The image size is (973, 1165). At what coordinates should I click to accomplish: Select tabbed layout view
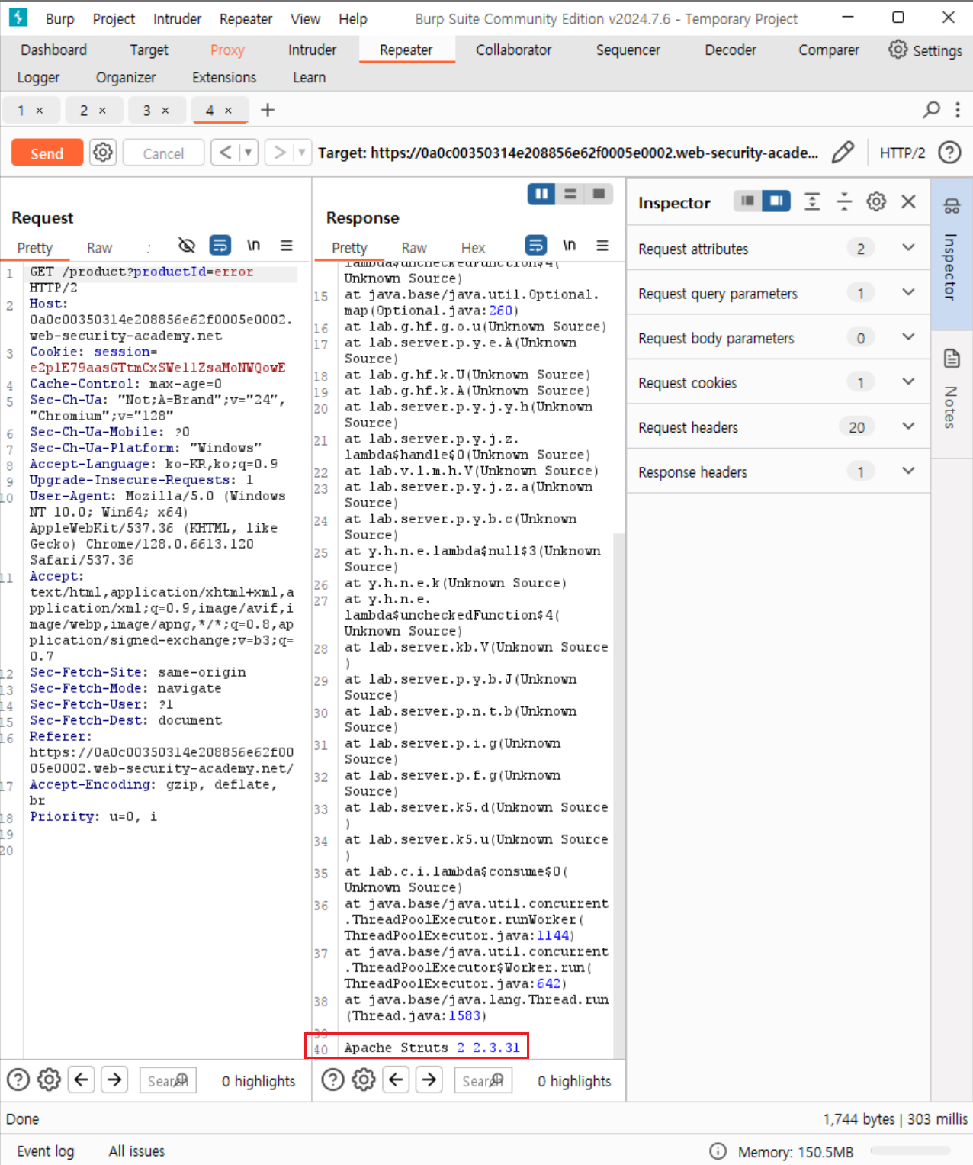[599, 194]
